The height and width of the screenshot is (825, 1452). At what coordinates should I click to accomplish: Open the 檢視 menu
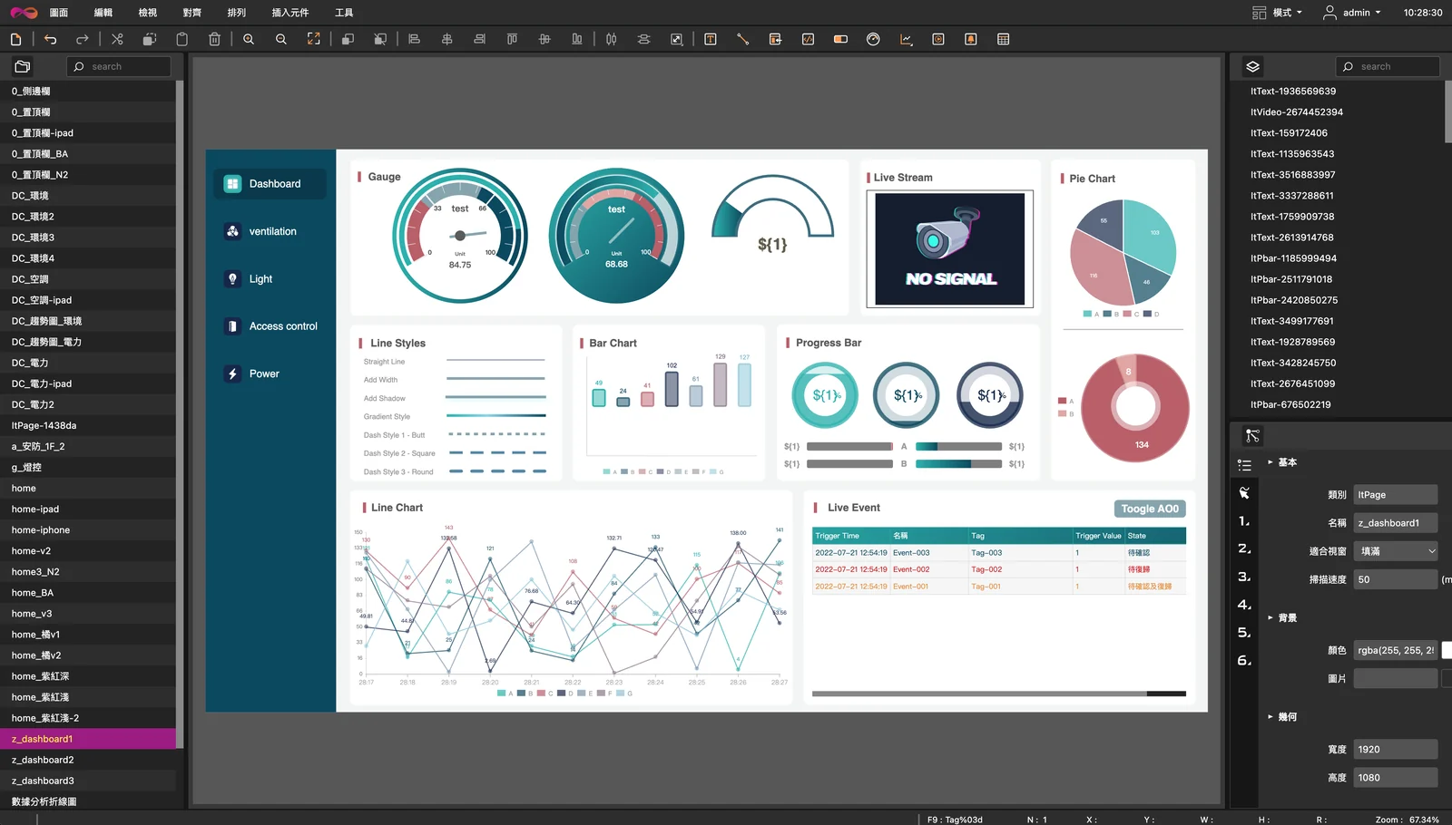click(x=148, y=13)
